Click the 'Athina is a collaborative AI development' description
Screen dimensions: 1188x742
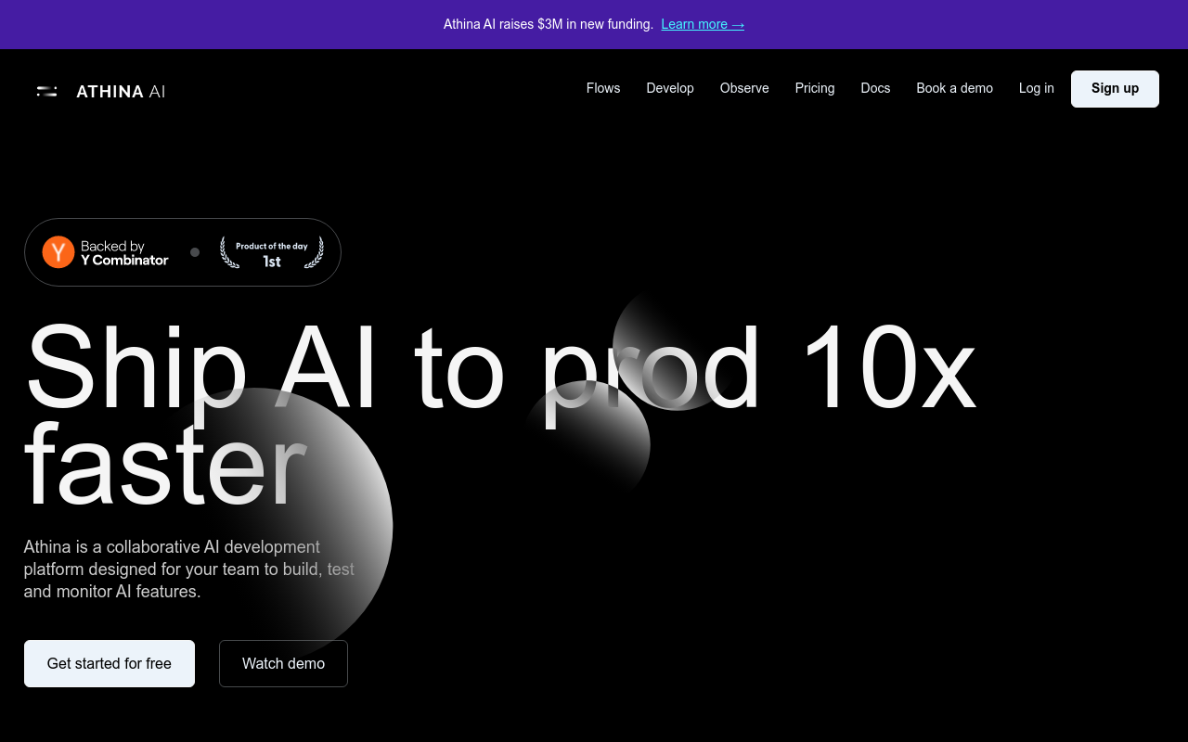(189, 569)
